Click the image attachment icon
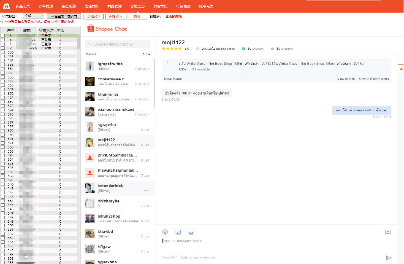This screenshot has height=264, width=404. point(178,232)
